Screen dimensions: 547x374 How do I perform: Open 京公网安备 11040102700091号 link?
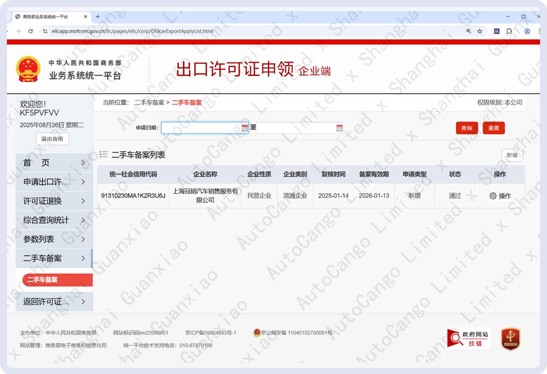coord(296,333)
